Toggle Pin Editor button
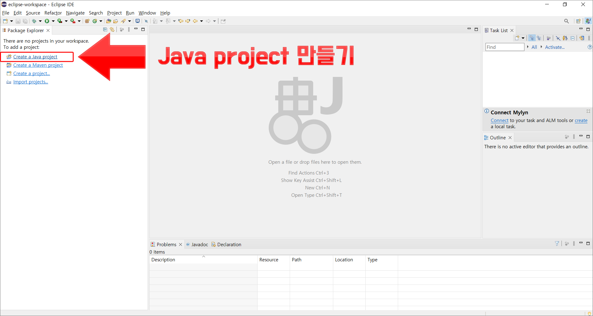The height and width of the screenshot is (316, 593). [223, 21]
